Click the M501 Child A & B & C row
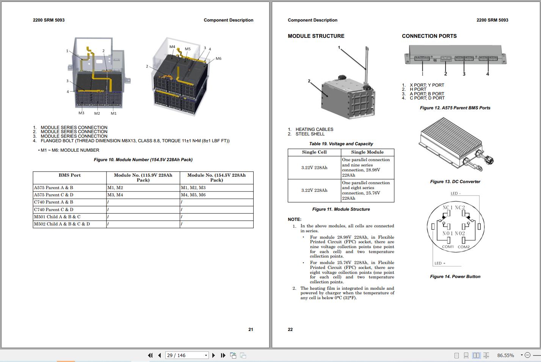The image size is (541, 362). pyautogui.click(x=143, y=217)
